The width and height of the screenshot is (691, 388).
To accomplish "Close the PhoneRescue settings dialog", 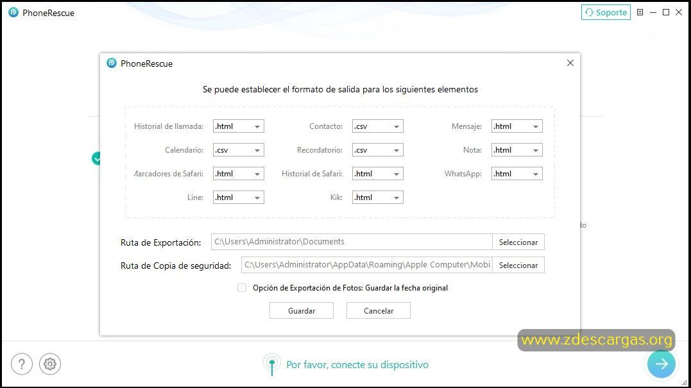I will tap(570, 63).
